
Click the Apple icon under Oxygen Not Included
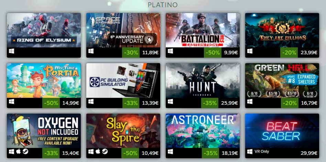18,151
